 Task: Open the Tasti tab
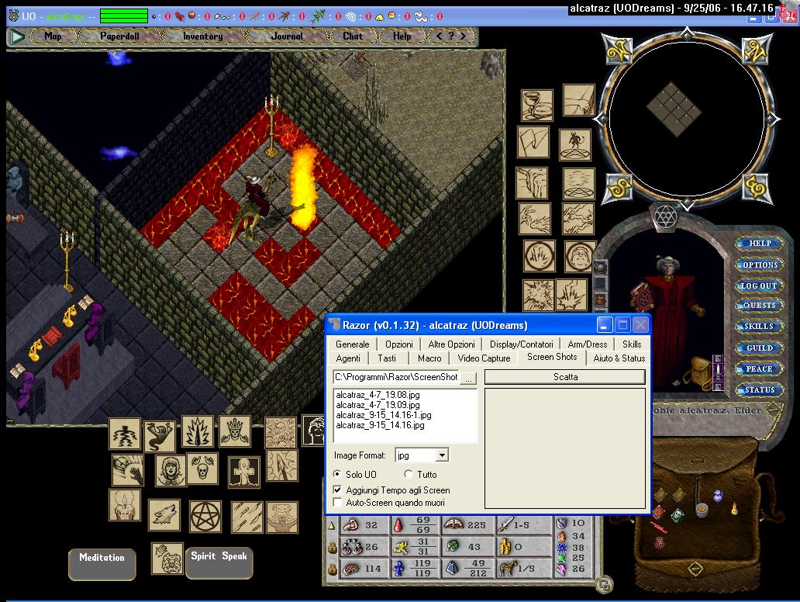(387, 358)
